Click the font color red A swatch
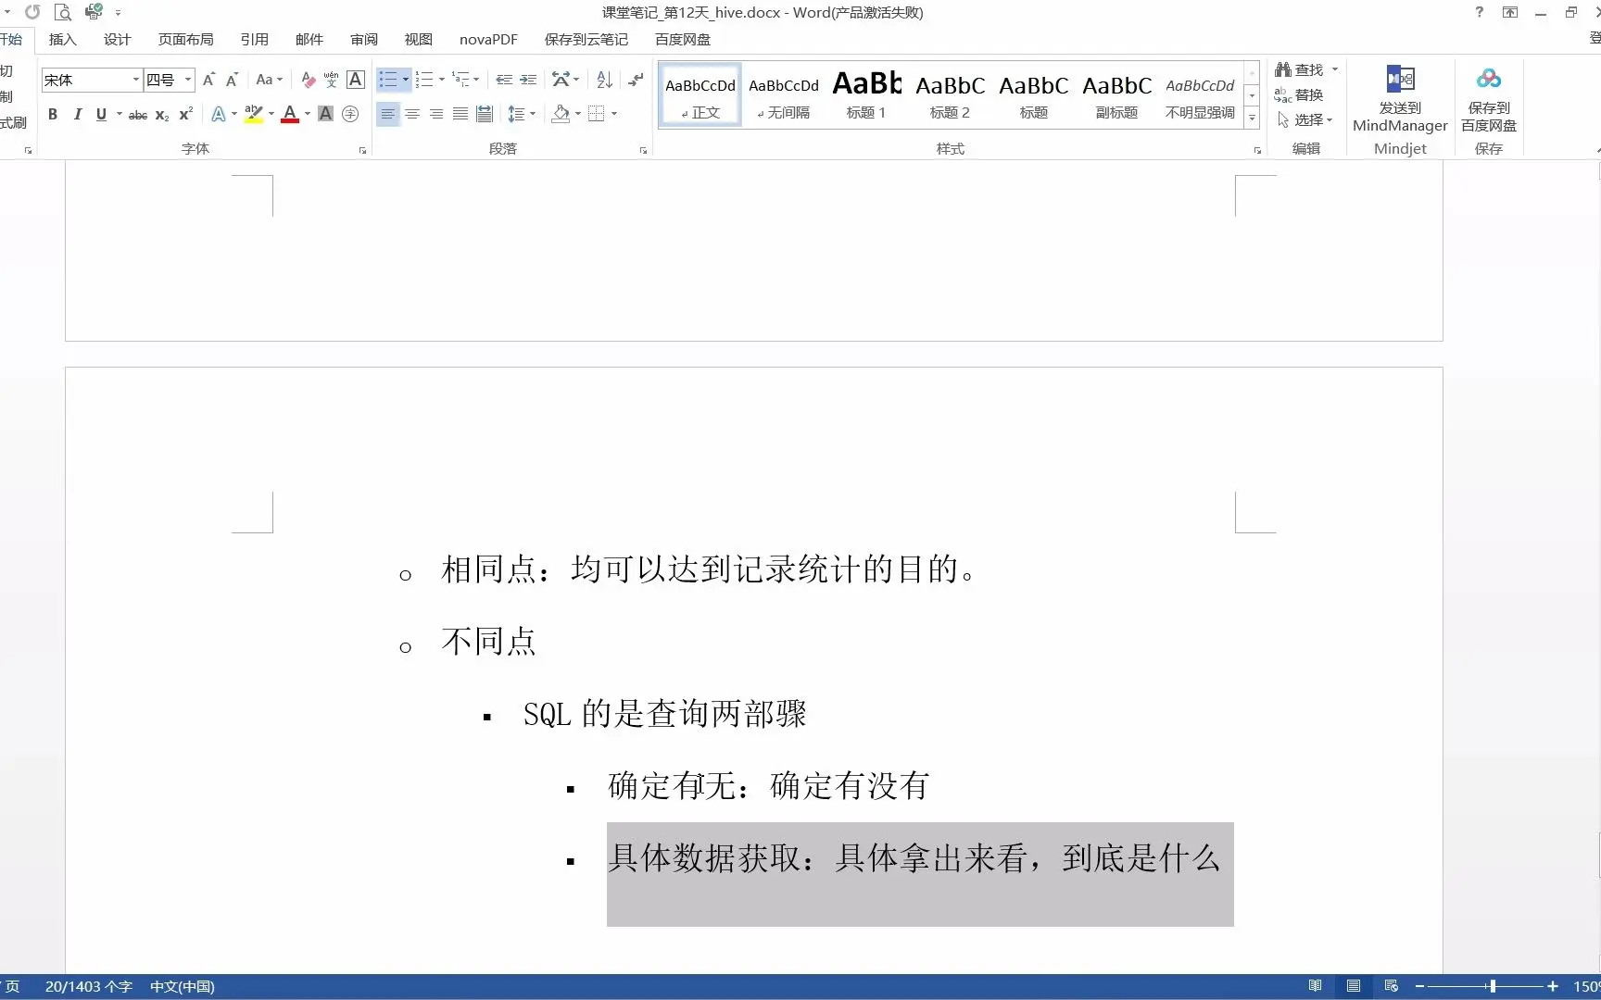This screenshot has width=1601, height=1000. pyautogui.click(x=290, y=114)
